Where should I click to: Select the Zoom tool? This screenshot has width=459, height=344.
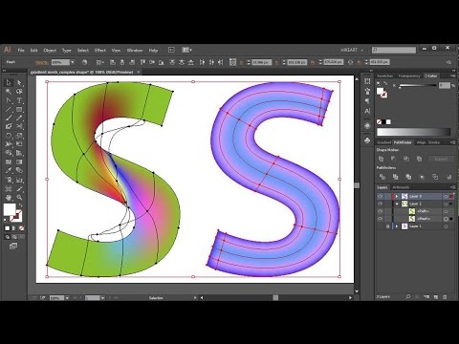click(x=19, y=198)
